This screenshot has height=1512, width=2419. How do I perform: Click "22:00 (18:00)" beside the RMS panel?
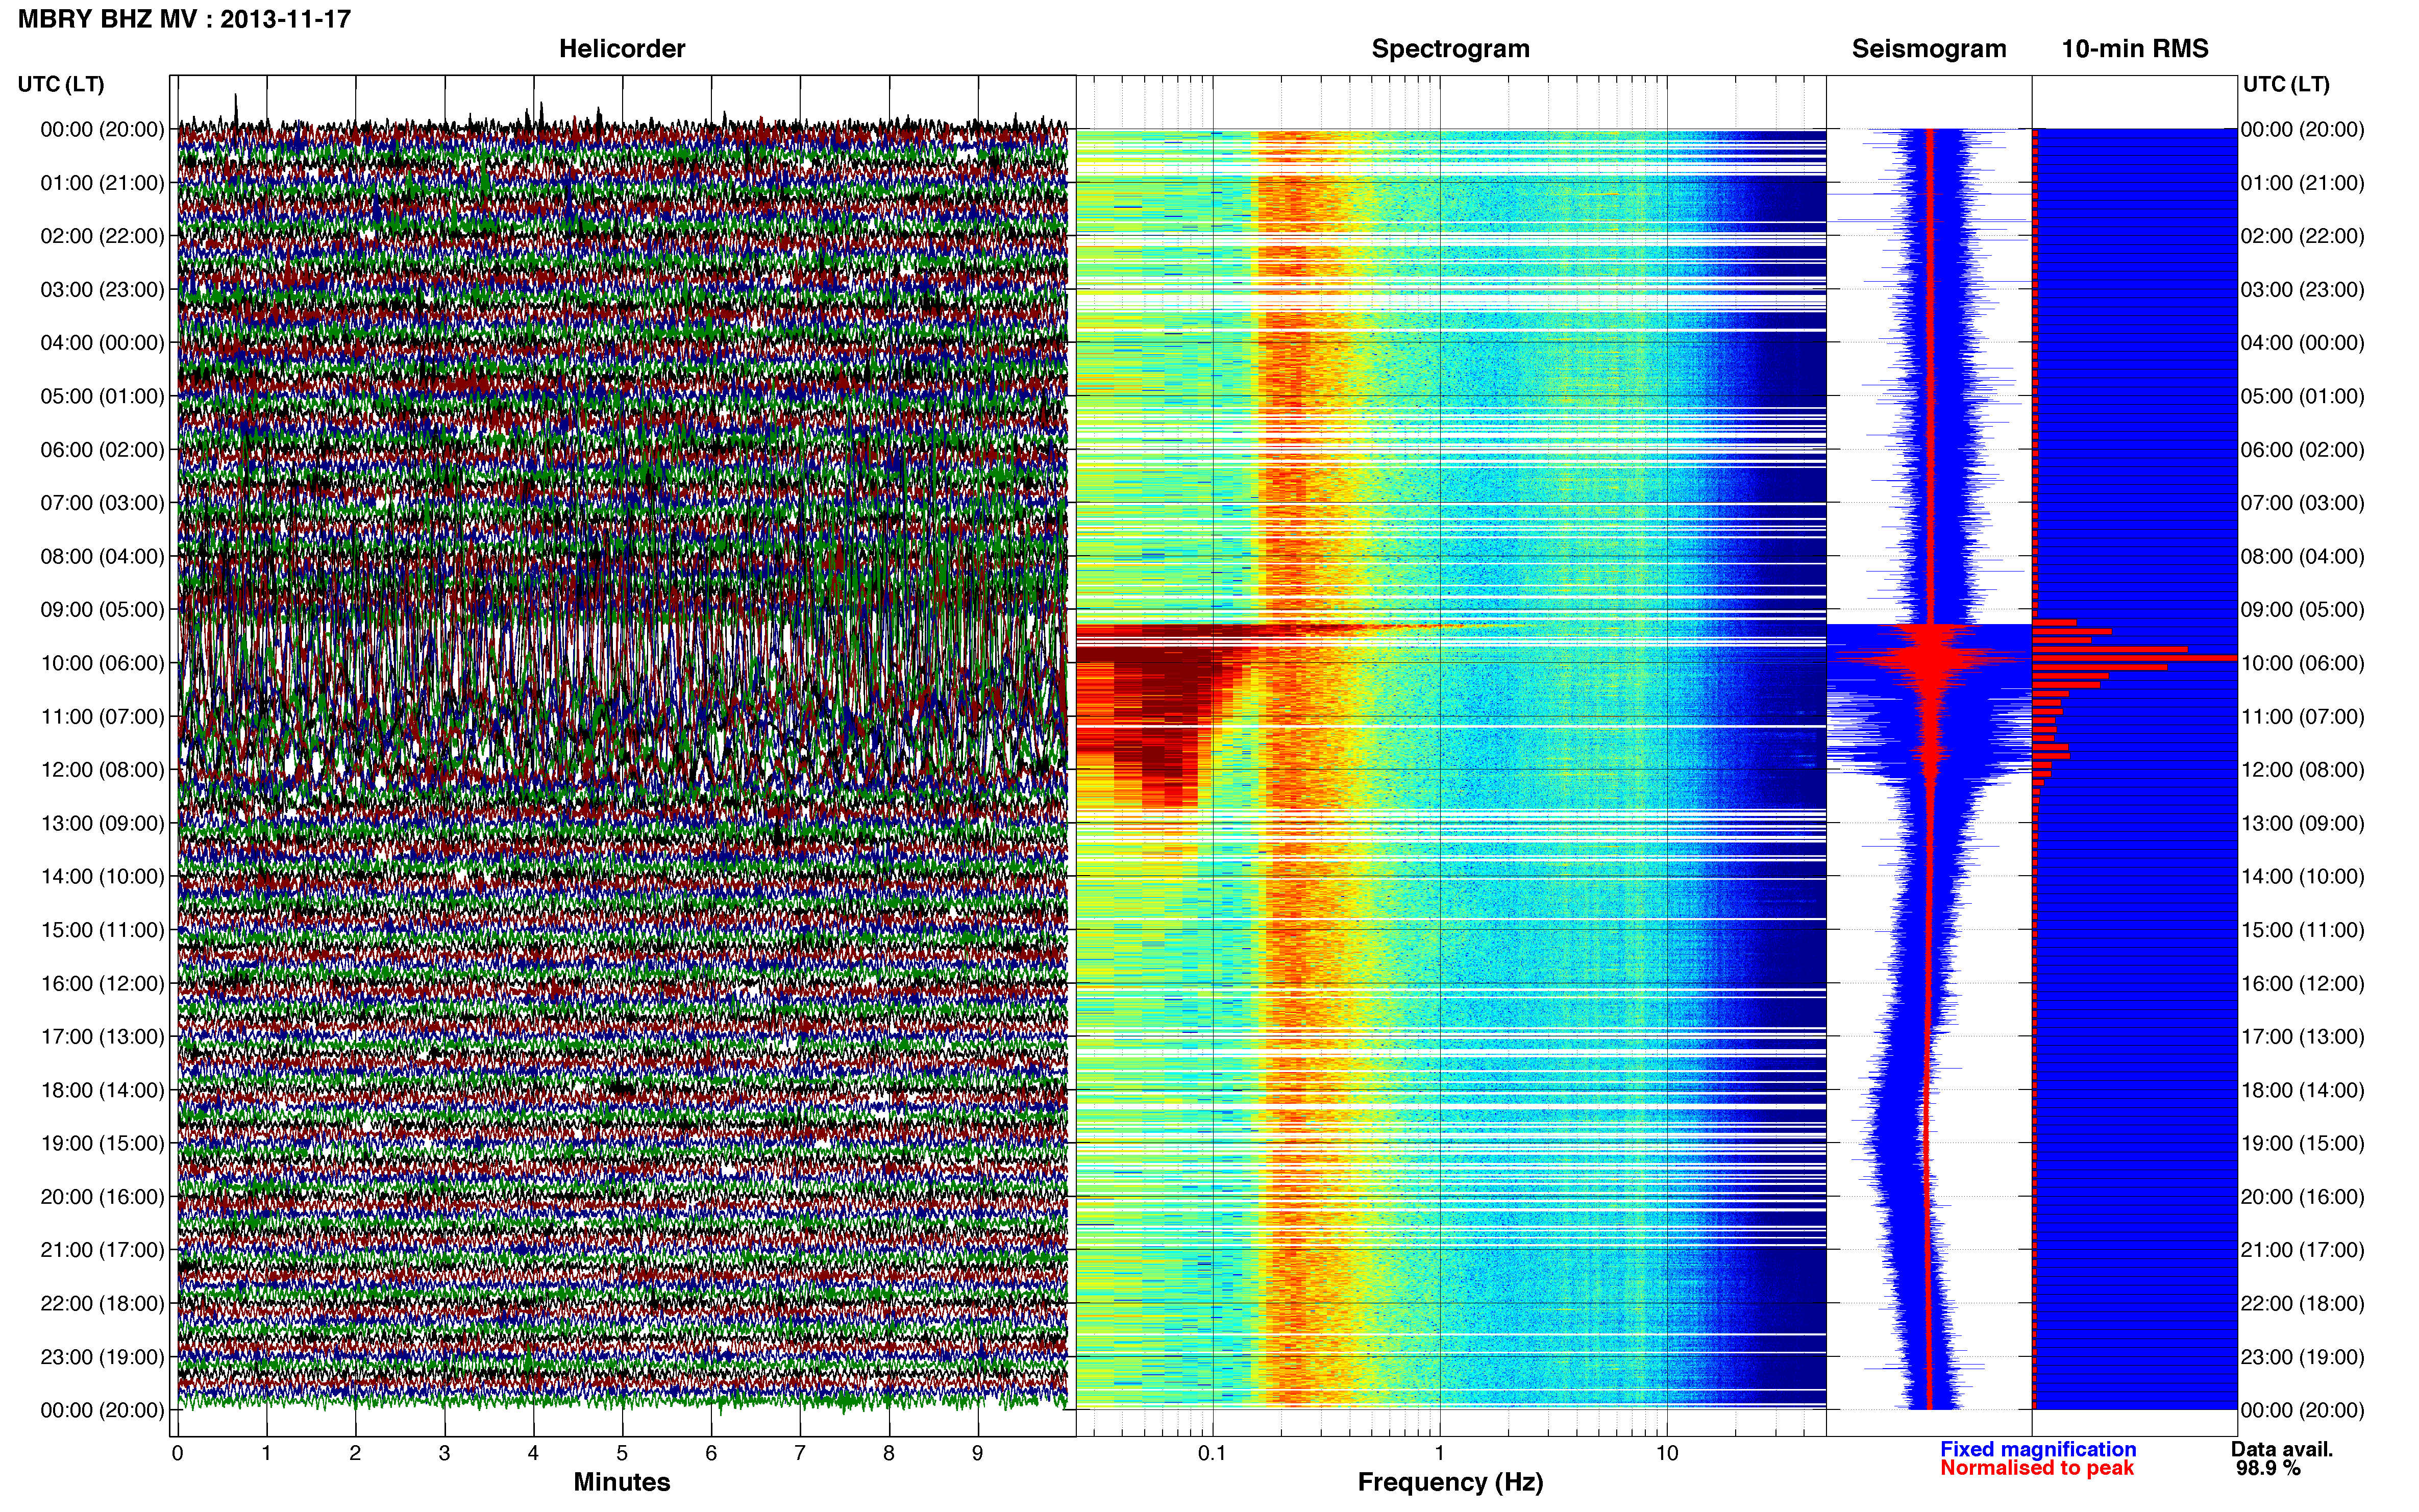[x=2302, y=1304]
